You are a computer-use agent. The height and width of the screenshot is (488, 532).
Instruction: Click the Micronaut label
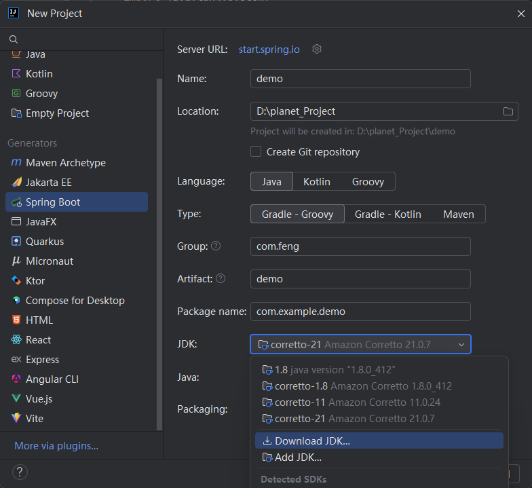(50, 261)
